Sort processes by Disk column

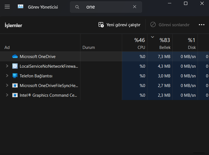[185, 43]
